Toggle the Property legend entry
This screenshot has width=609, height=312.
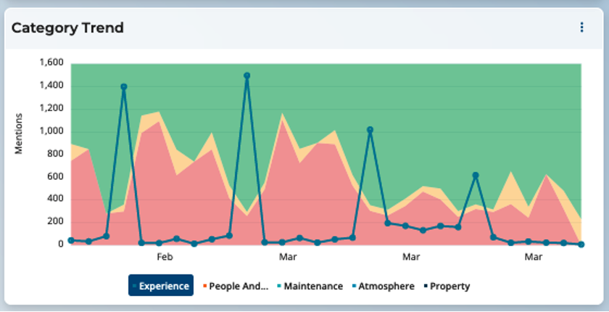(449, 286)
